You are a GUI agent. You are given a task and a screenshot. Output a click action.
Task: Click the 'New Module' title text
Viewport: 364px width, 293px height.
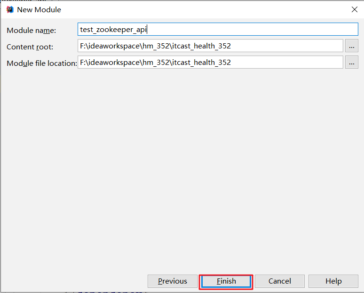39,9
